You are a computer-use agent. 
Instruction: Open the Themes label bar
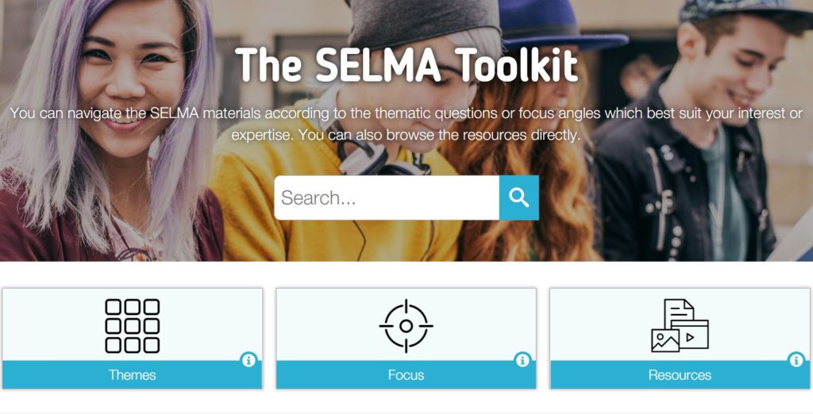133,374
